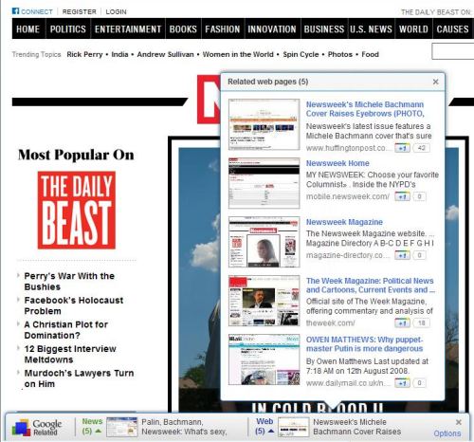Viewport: 474px width, 442px height.
Task: Open A Christian Plot for Domination?
Action: (x=65, y=330)
